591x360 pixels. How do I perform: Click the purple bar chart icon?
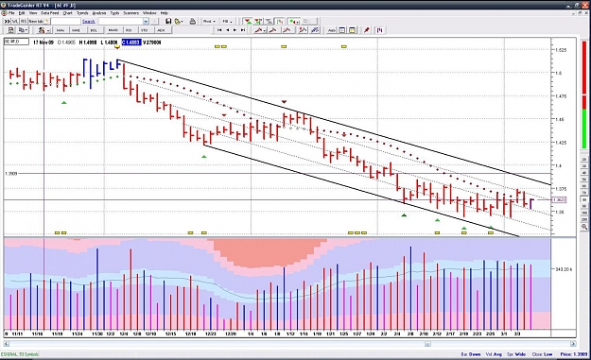(x=379, y=30)
